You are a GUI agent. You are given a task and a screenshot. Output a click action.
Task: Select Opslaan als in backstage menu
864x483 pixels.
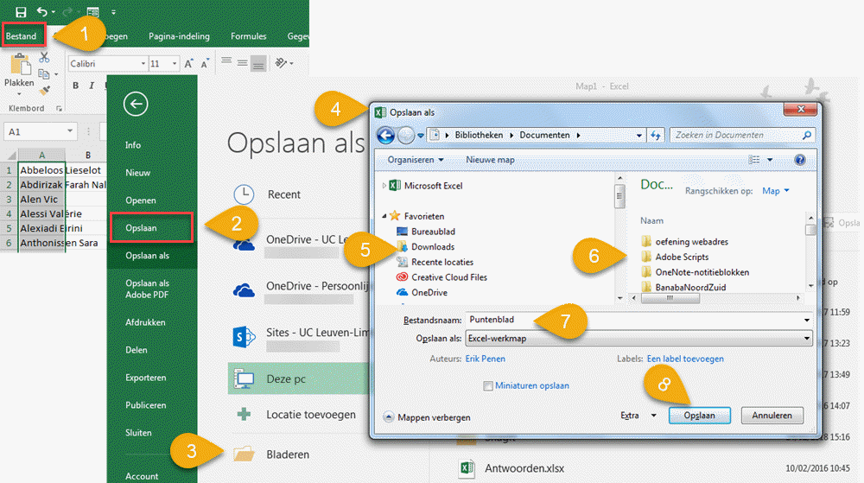(x=147, y=256)
